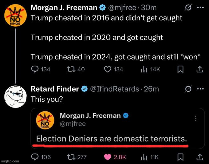Bookmark the 'This you?' reply

click(180, 157)
